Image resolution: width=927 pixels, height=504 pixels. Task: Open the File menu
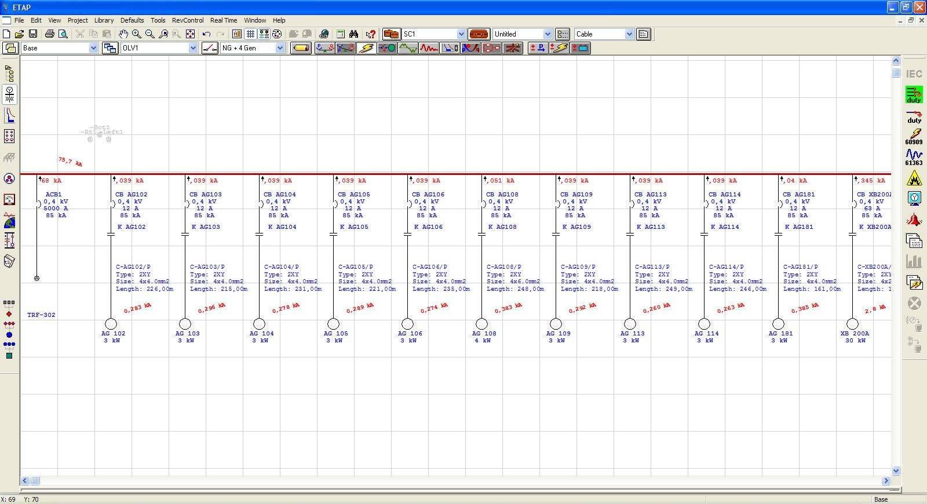click(x=19, y=20)
